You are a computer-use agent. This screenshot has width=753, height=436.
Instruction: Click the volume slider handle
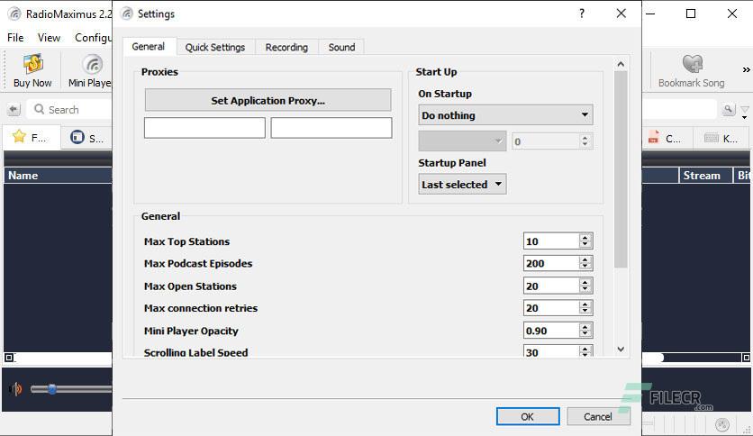tap(51, 388)
